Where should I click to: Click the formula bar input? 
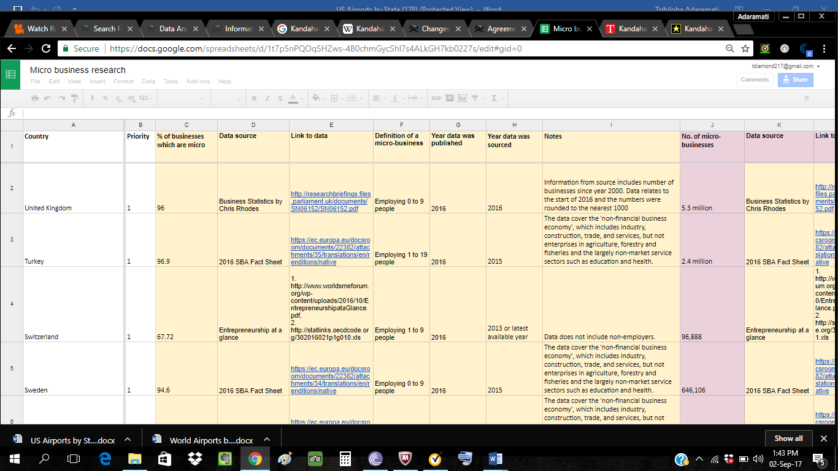pos(429,113)
